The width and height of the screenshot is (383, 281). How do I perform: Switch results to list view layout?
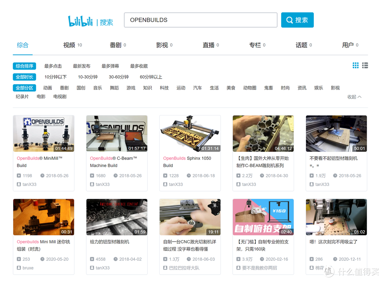pyautogui.click(x=365, y=65)
